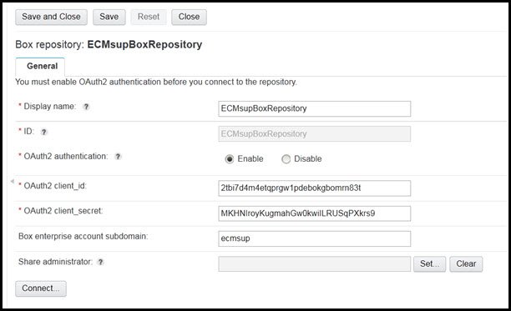Viewport: 511px width, 311px height.
Task: Click the Save button
Action: coord(109,17)
